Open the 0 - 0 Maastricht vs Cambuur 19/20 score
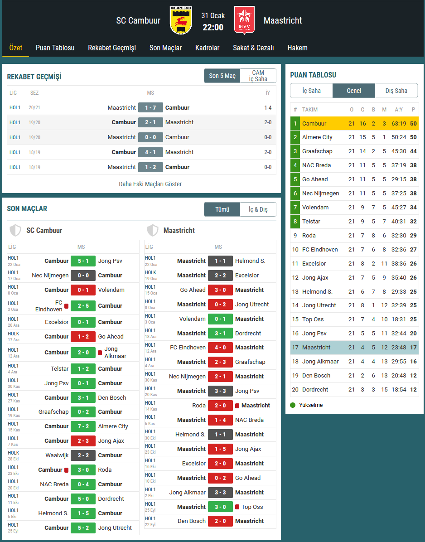Screen dimensions: 425x542 click(150, 137)
